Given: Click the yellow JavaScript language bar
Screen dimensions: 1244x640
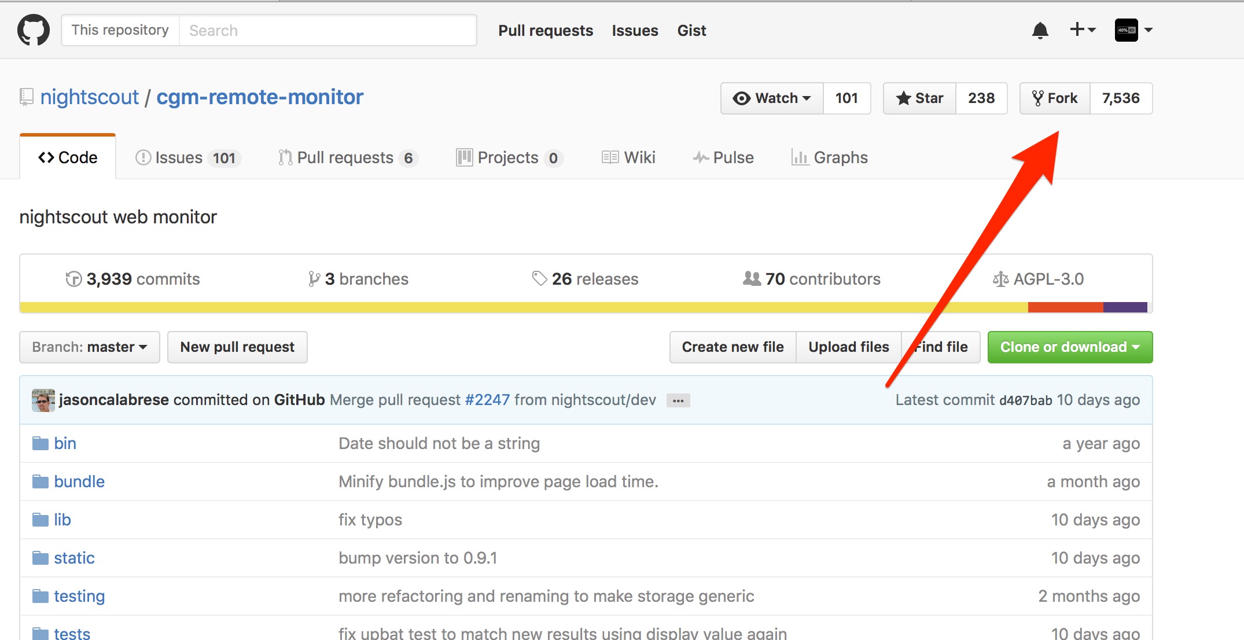Looking at the screenshot, I should [524, 307].
